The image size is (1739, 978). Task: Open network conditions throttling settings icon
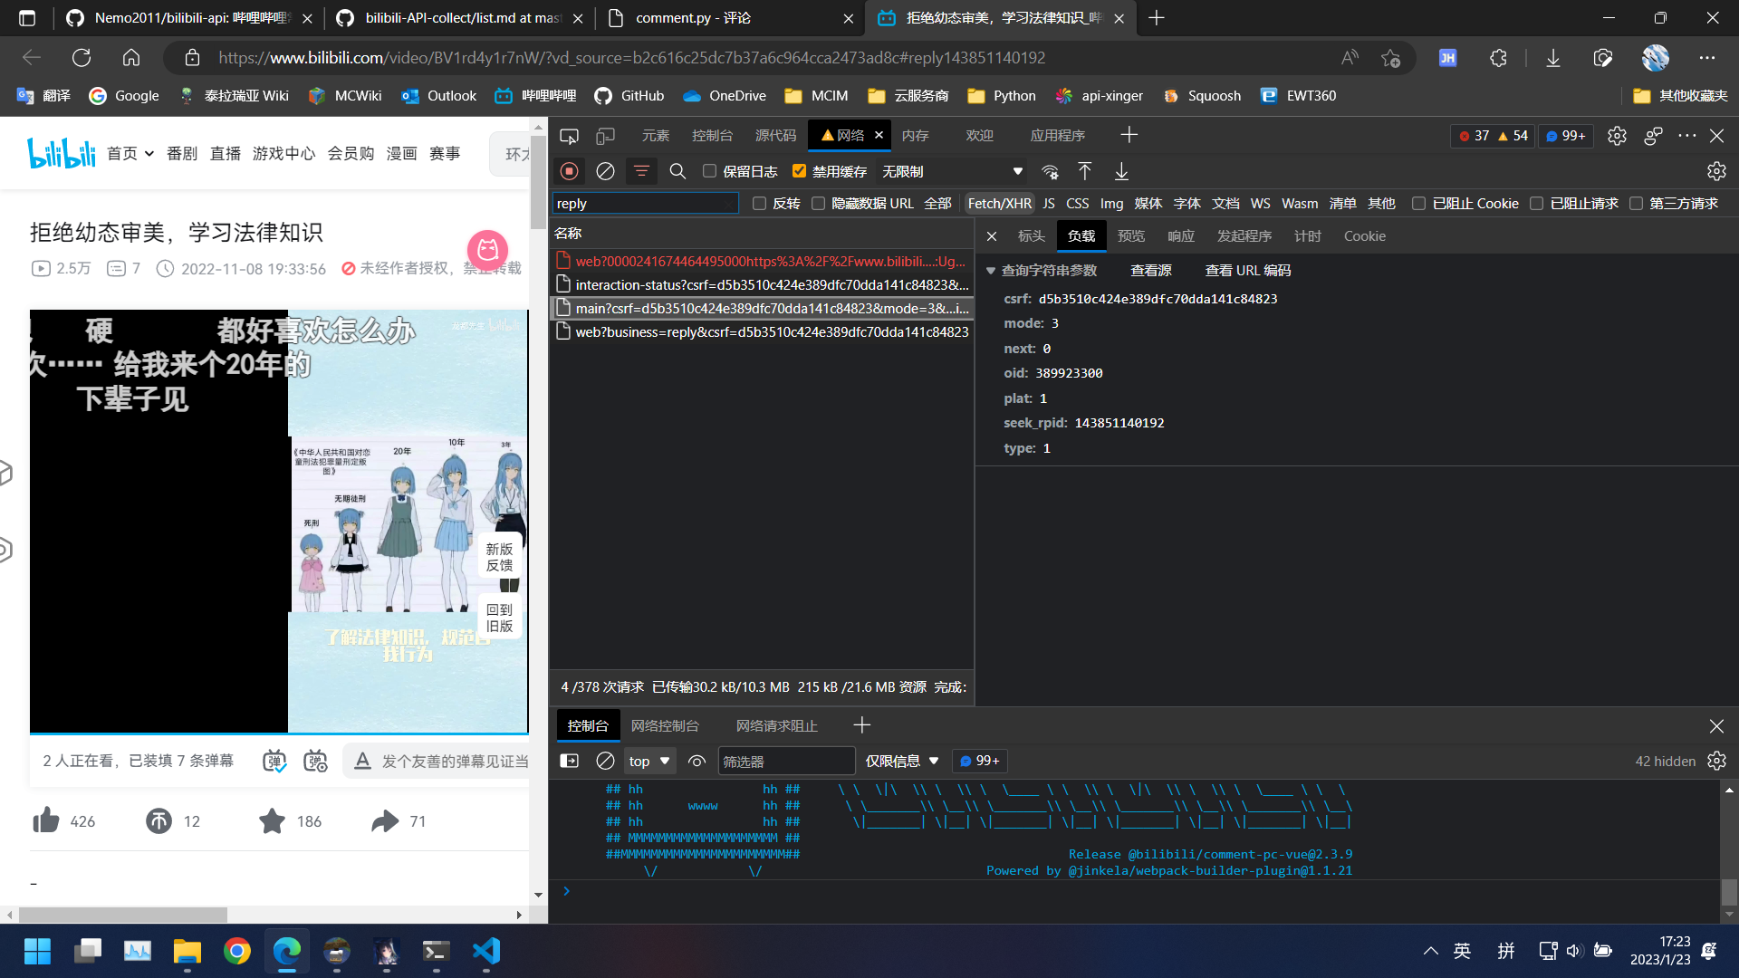point(1050,171)
